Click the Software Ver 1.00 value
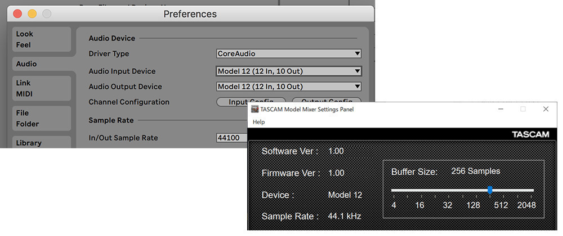 click(x=336, y=151)
